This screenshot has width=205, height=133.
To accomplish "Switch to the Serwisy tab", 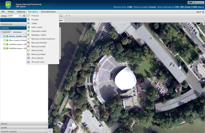I will click(x=17, y=32).
